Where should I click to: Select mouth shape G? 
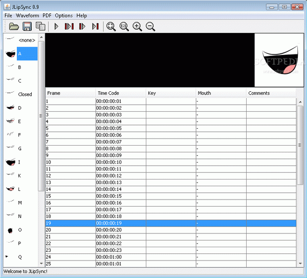pyautogui.click(x=21, y=148)
